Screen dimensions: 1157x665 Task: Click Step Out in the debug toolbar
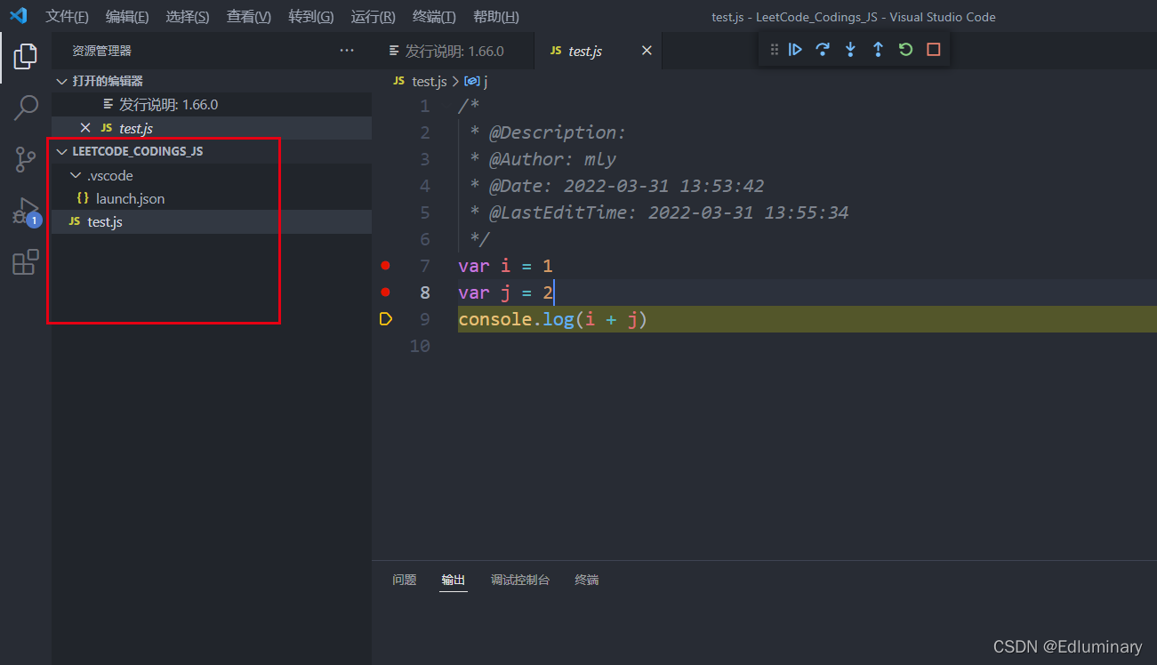click(878, 50)
